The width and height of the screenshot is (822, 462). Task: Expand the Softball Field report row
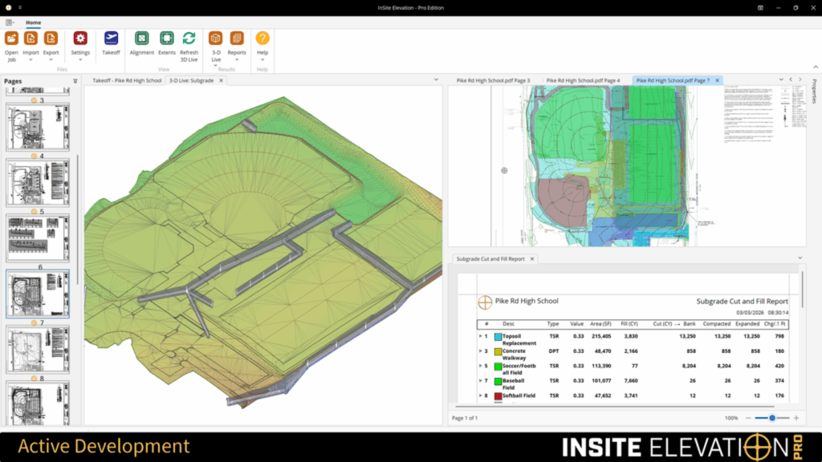[480, 395]
